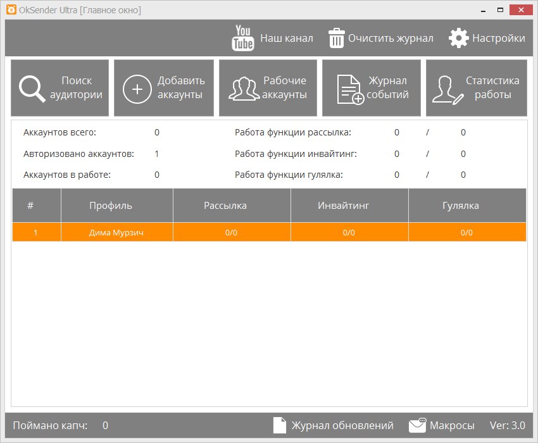Click the page icon beside Журнал обновлений
This screenshot has height=443, width=538.
(x=279, y=425)
